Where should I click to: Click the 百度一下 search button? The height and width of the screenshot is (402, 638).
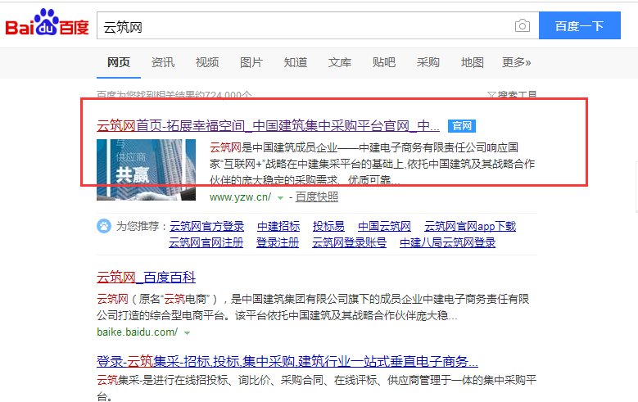coord(579,25)
